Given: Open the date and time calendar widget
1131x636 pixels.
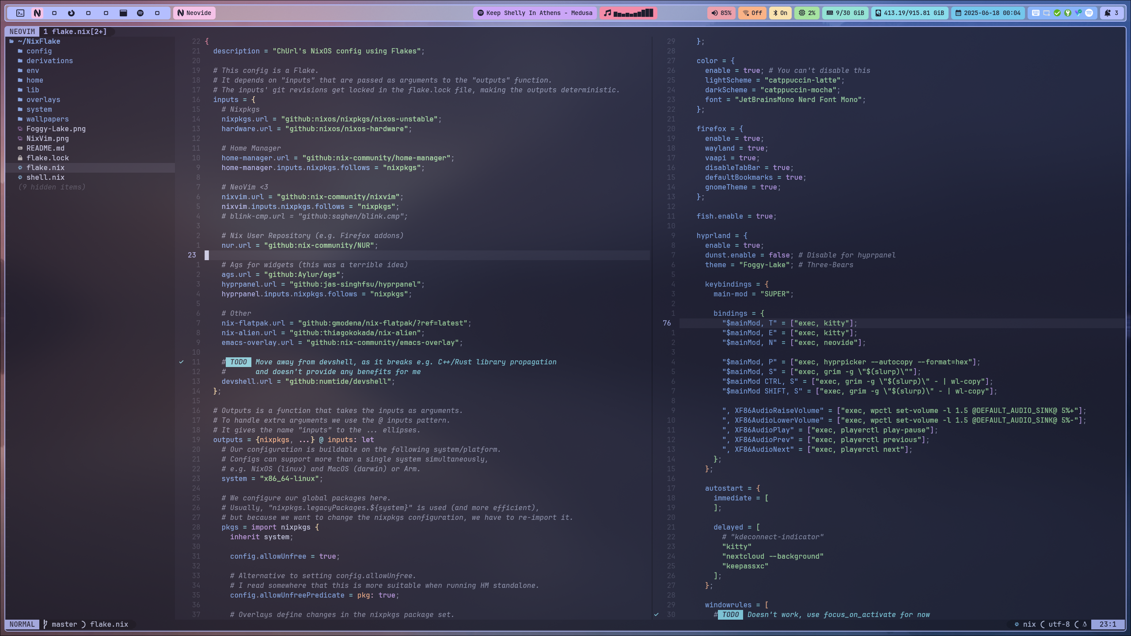Looking at the screenshot, I should pos(988,13).
